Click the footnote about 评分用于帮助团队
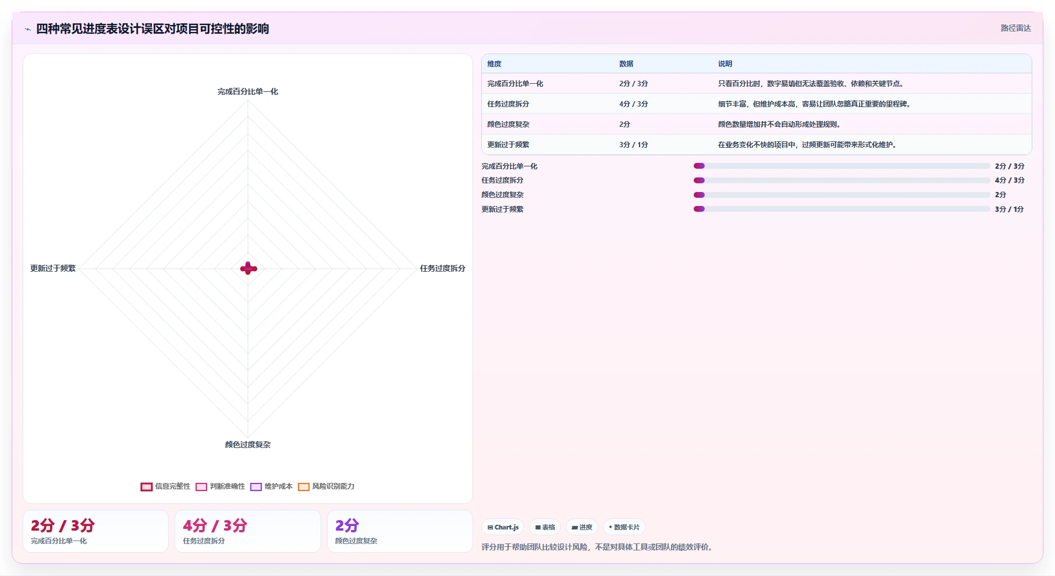Viewport: 1055px width, 576px height. (598, 547)
